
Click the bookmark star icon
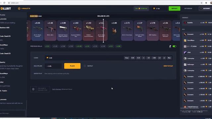click(x=201, y=3)
